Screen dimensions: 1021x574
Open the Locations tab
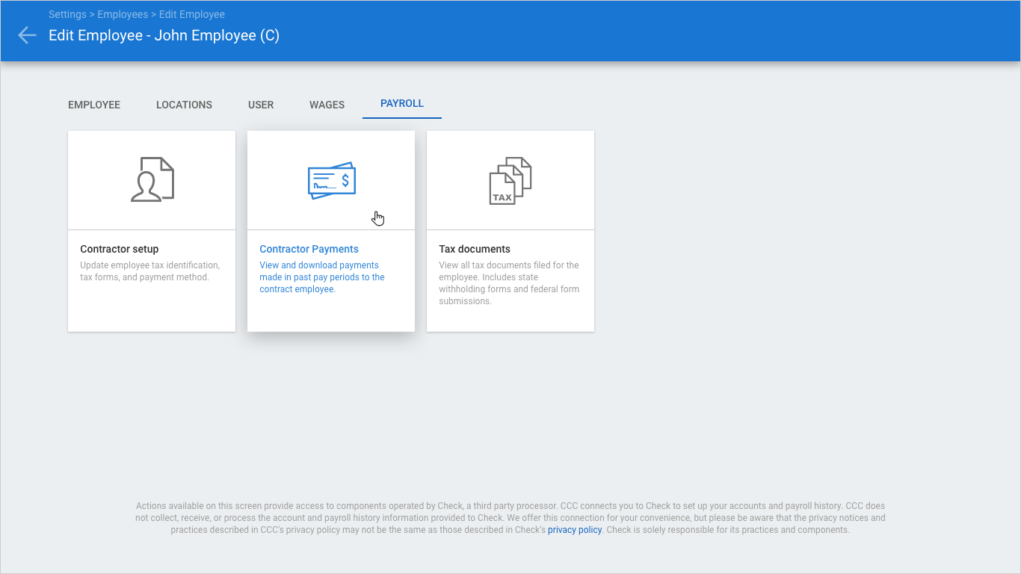point(184,105)
